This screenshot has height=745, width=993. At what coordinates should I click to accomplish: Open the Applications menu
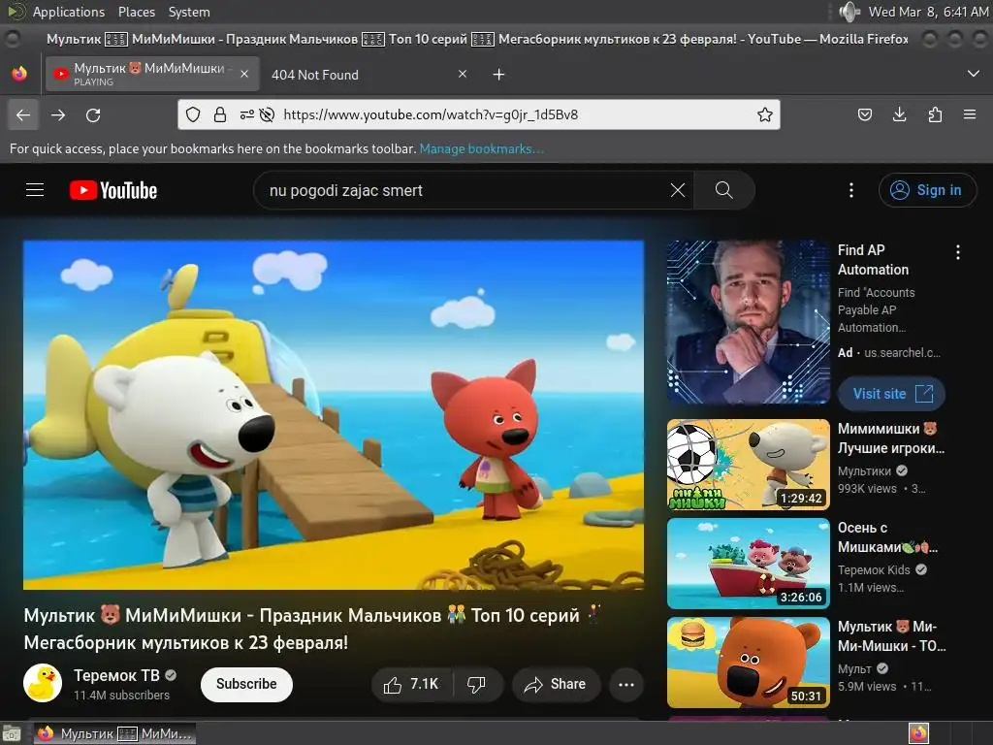pos(69,12)
